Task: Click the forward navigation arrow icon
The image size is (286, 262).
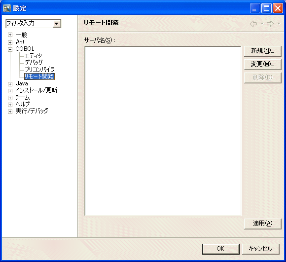Action: (x=270, y=24)
